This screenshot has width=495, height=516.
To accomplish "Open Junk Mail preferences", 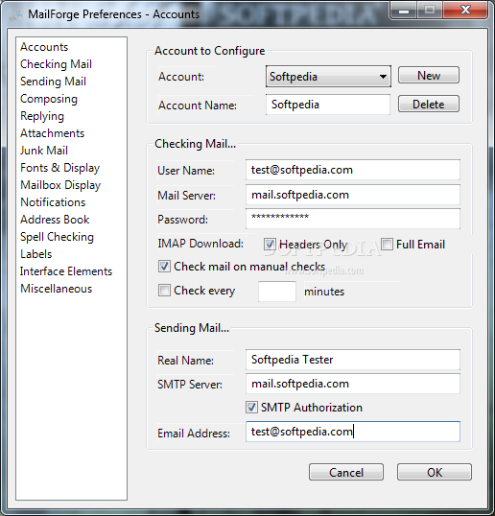I will [44, 151].
